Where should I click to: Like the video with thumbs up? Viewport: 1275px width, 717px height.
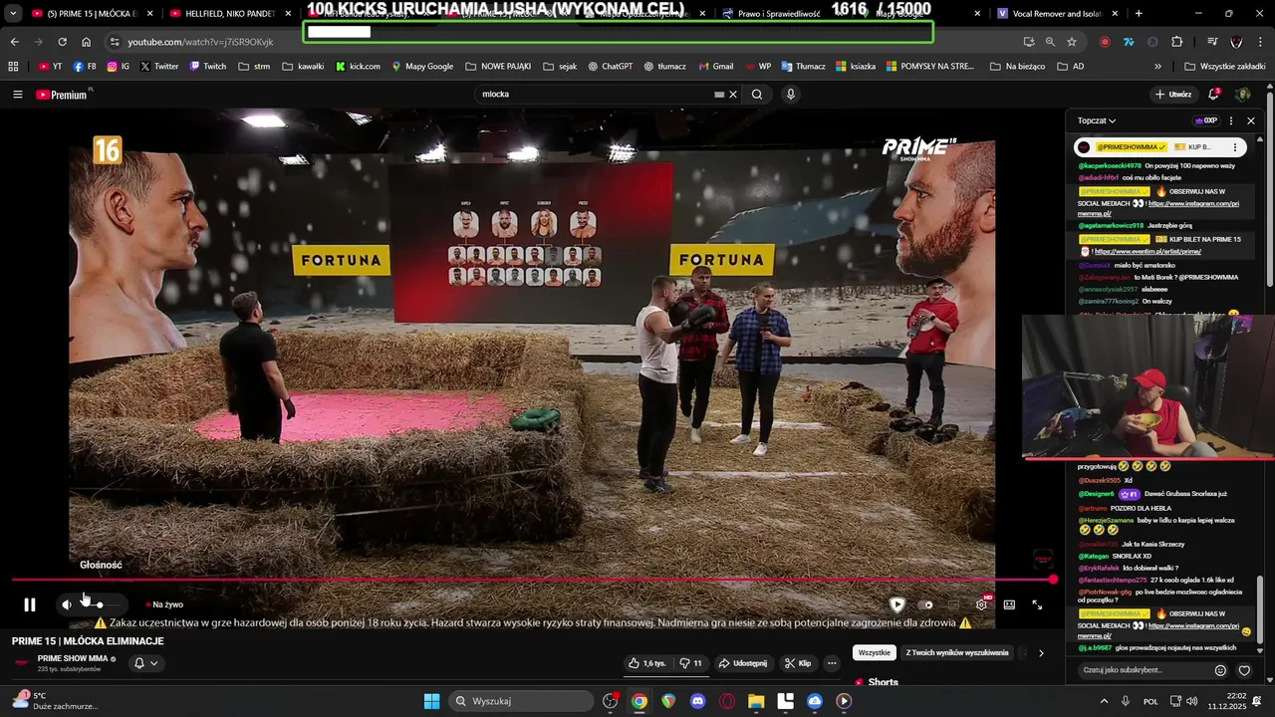point(647,663)
